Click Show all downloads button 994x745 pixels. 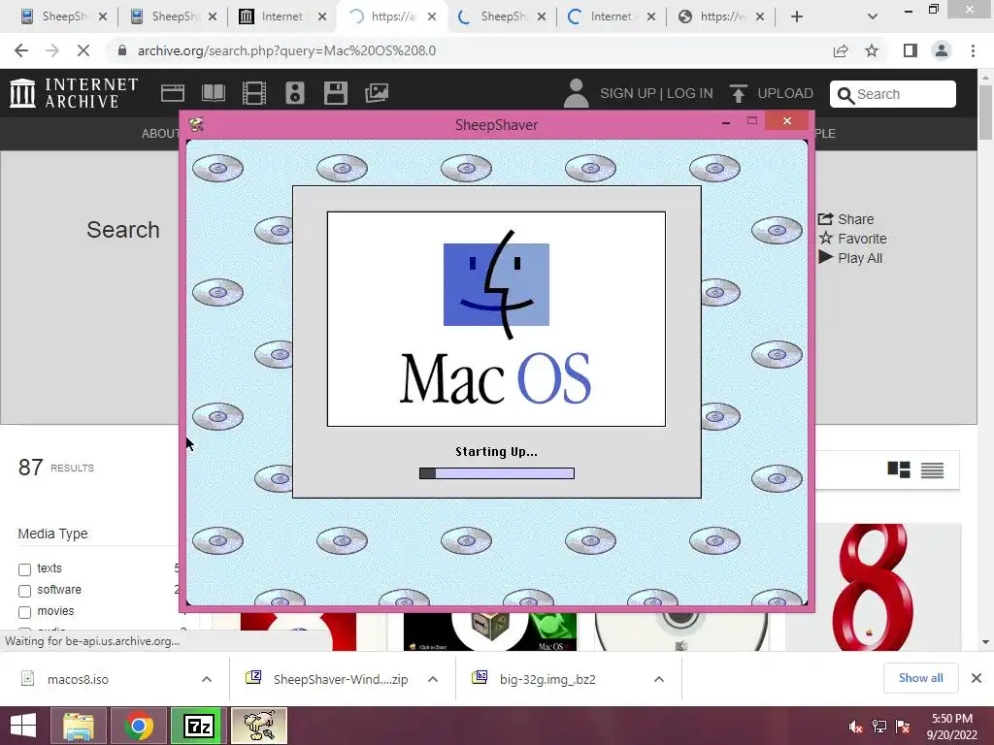(x=920, y=678)
